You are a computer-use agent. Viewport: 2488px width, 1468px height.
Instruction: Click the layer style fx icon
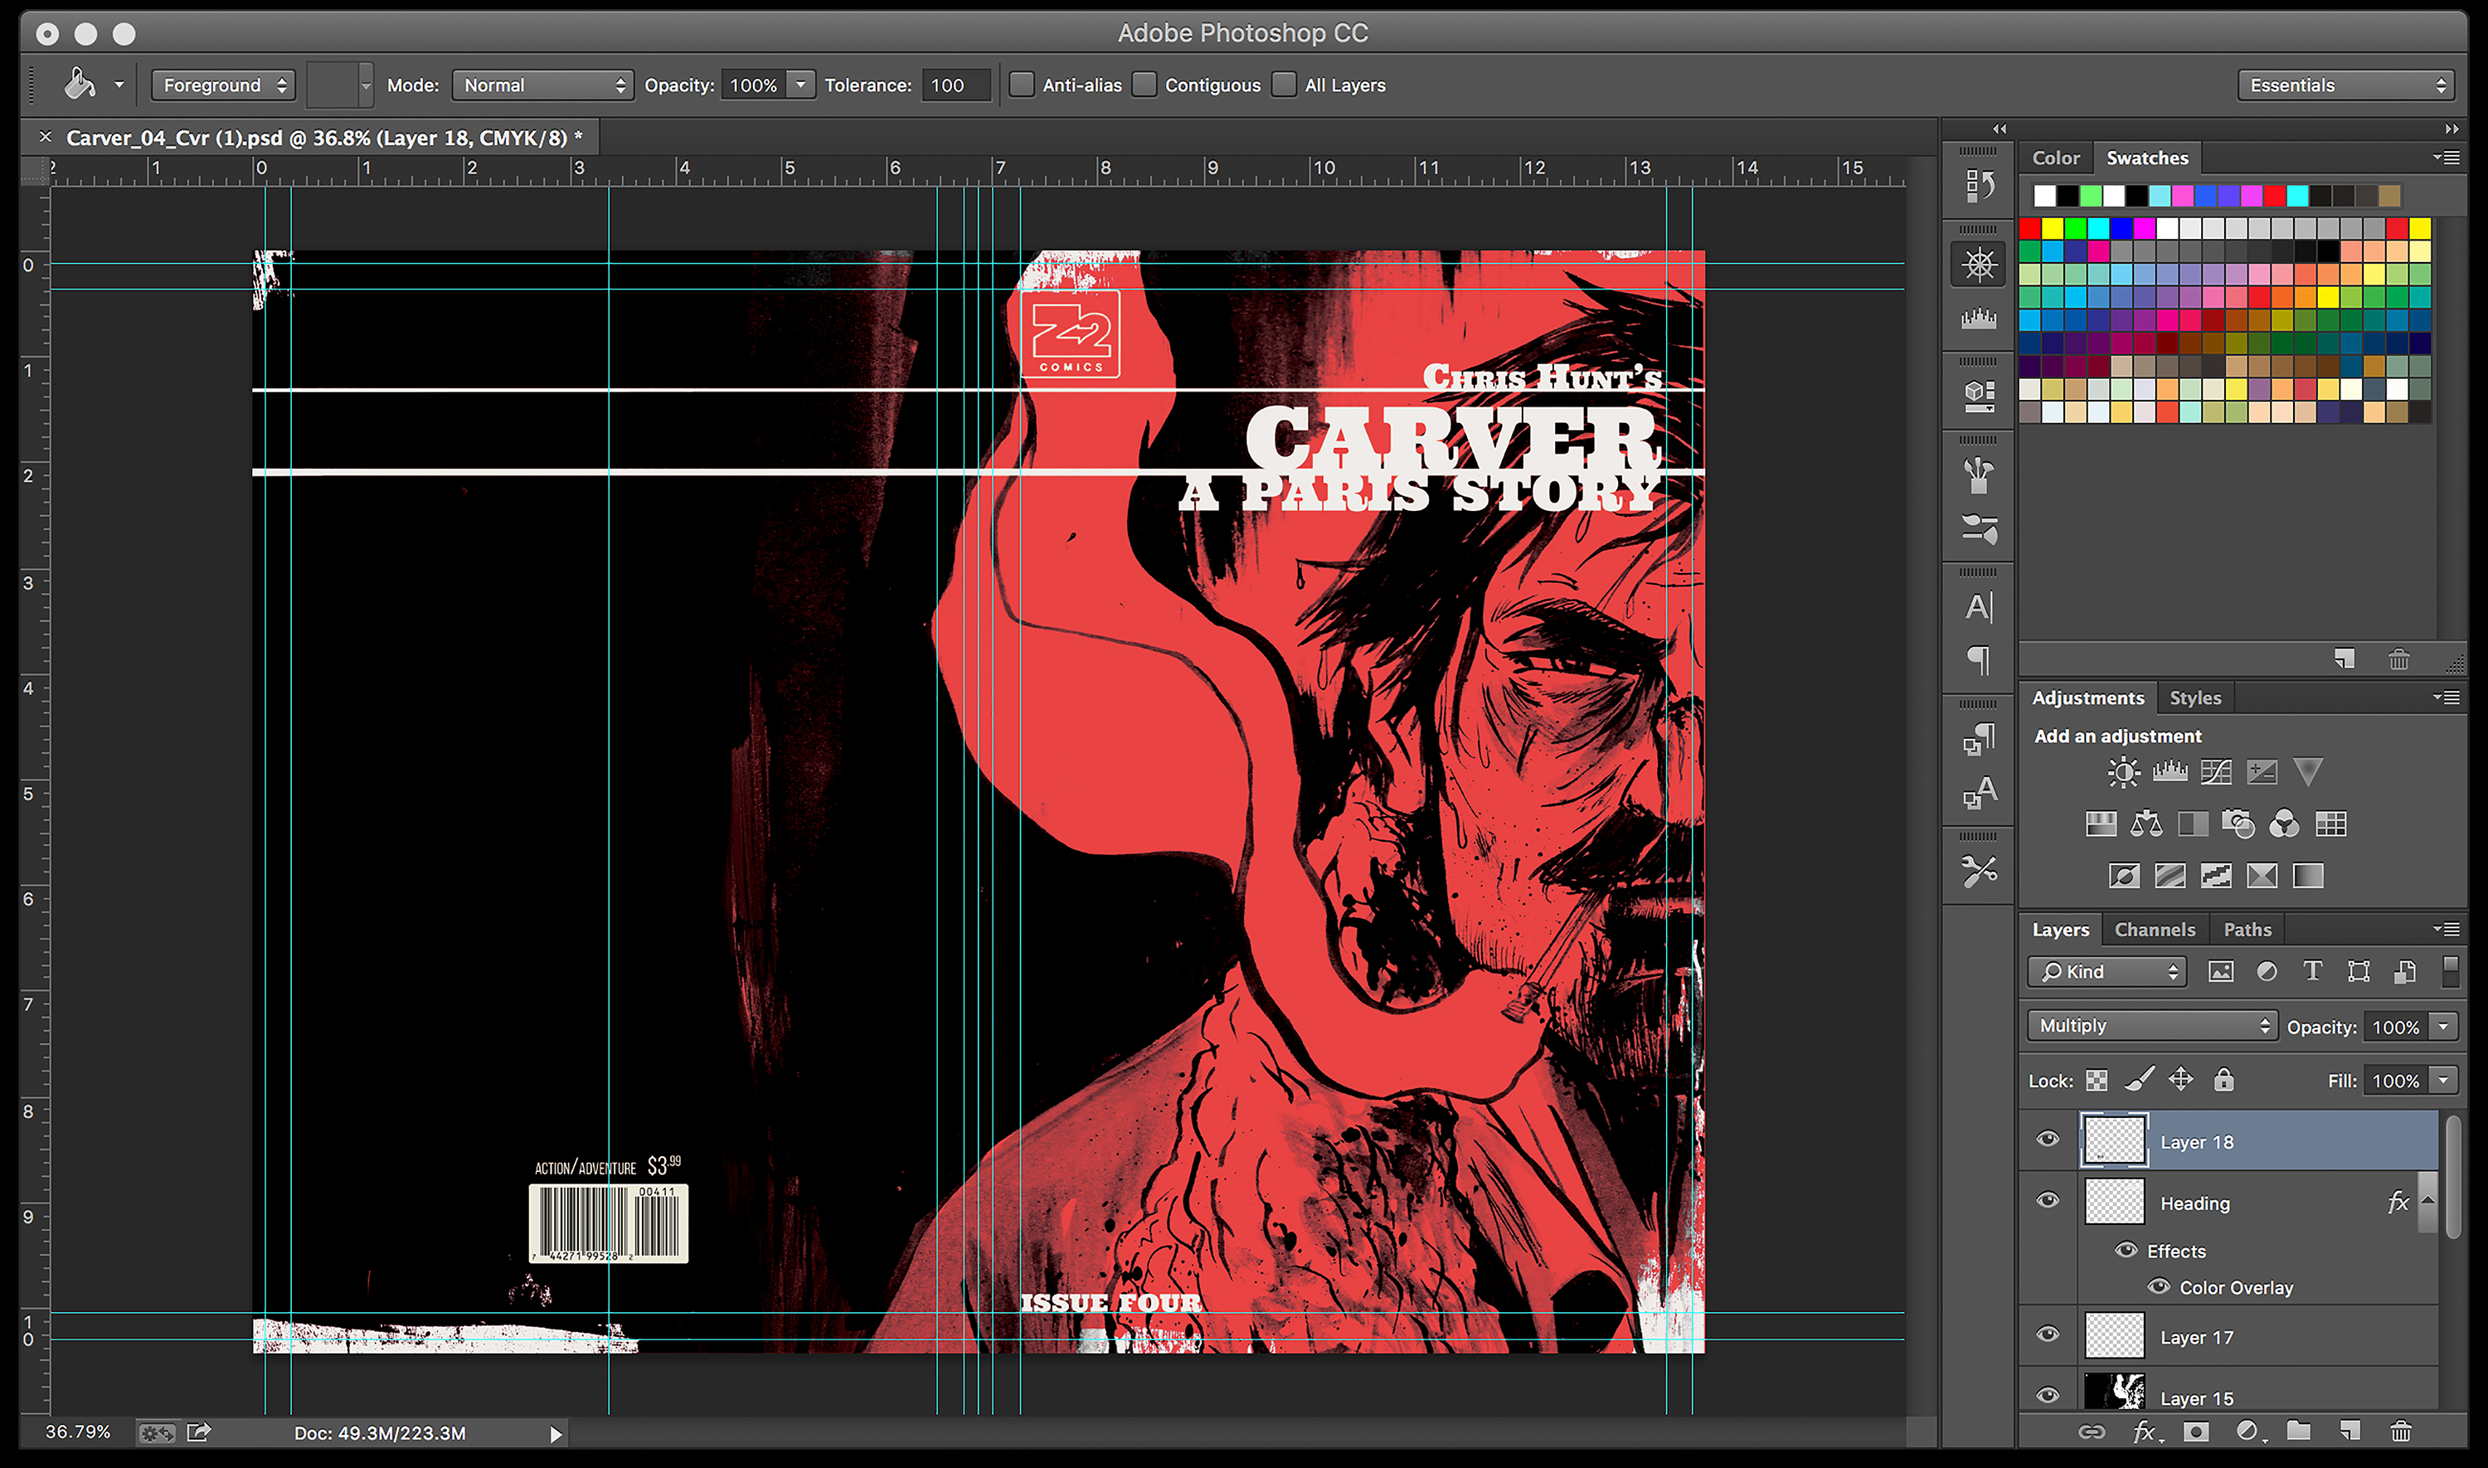pyautogui.click(x=2143, y=1432)
